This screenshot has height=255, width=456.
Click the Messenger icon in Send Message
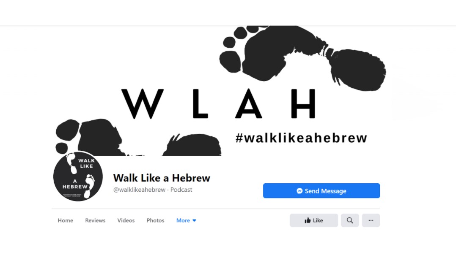[x=299, y=191]
